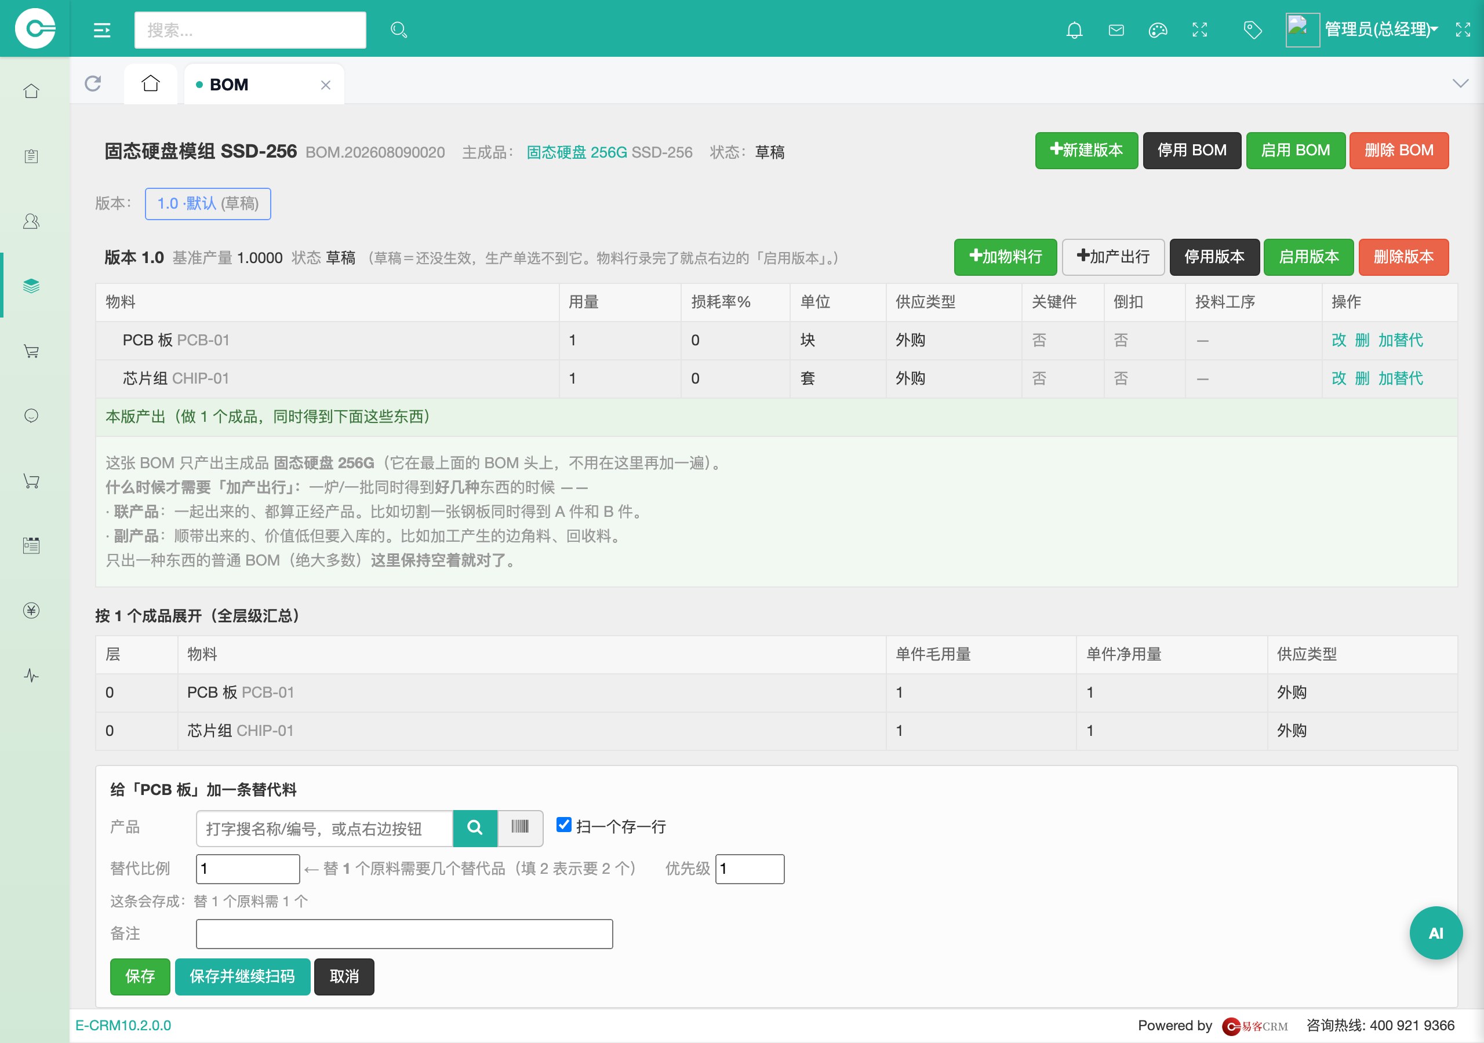The width and height of the screenshot is (1484, 1043).
Task: Click the tag icon in header
Action: point(1253,30)
